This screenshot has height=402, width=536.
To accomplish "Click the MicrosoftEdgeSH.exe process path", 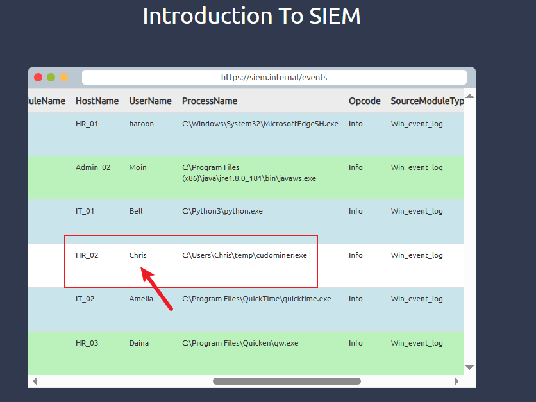I will click(260, 124).
